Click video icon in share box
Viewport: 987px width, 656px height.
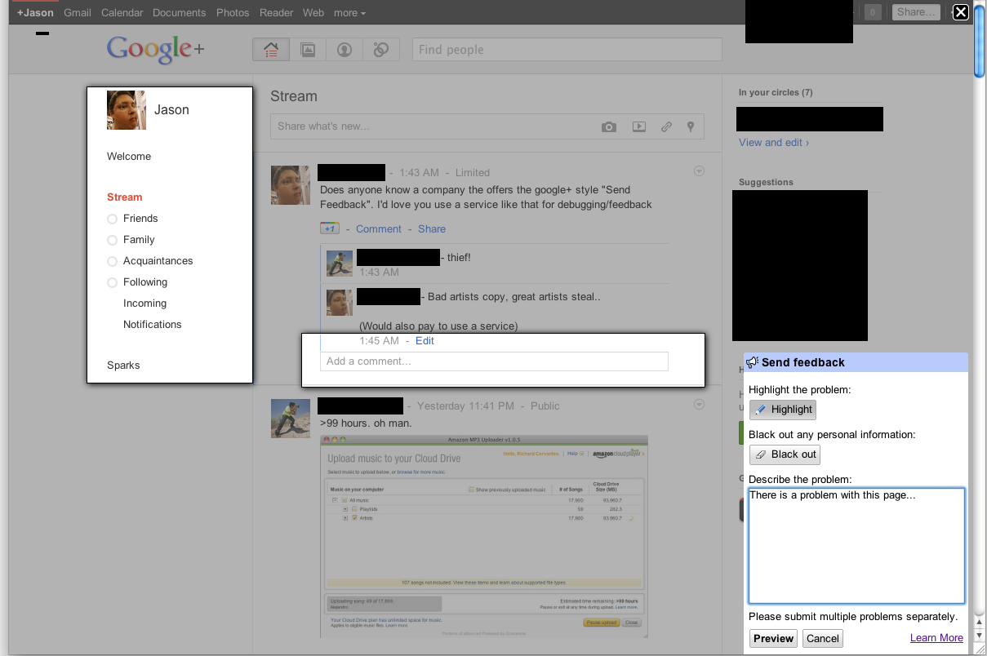pyautogui.click(x=639, y=126)
